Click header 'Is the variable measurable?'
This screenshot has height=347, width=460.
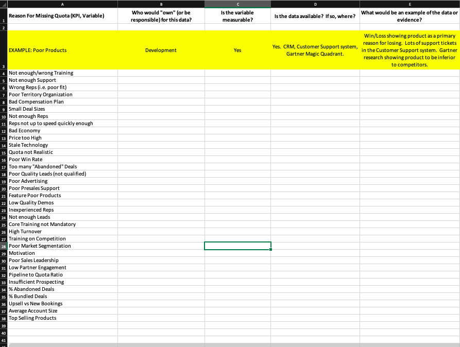[x=237, y=16]
